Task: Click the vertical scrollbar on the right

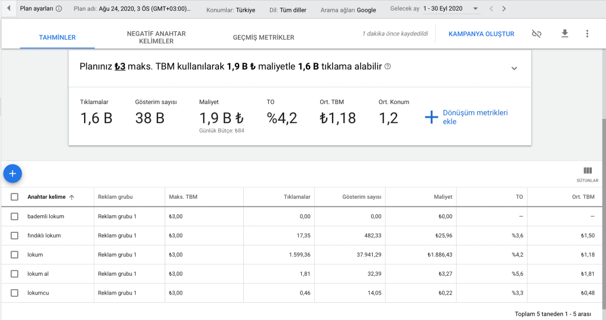Action: [604, 212]
